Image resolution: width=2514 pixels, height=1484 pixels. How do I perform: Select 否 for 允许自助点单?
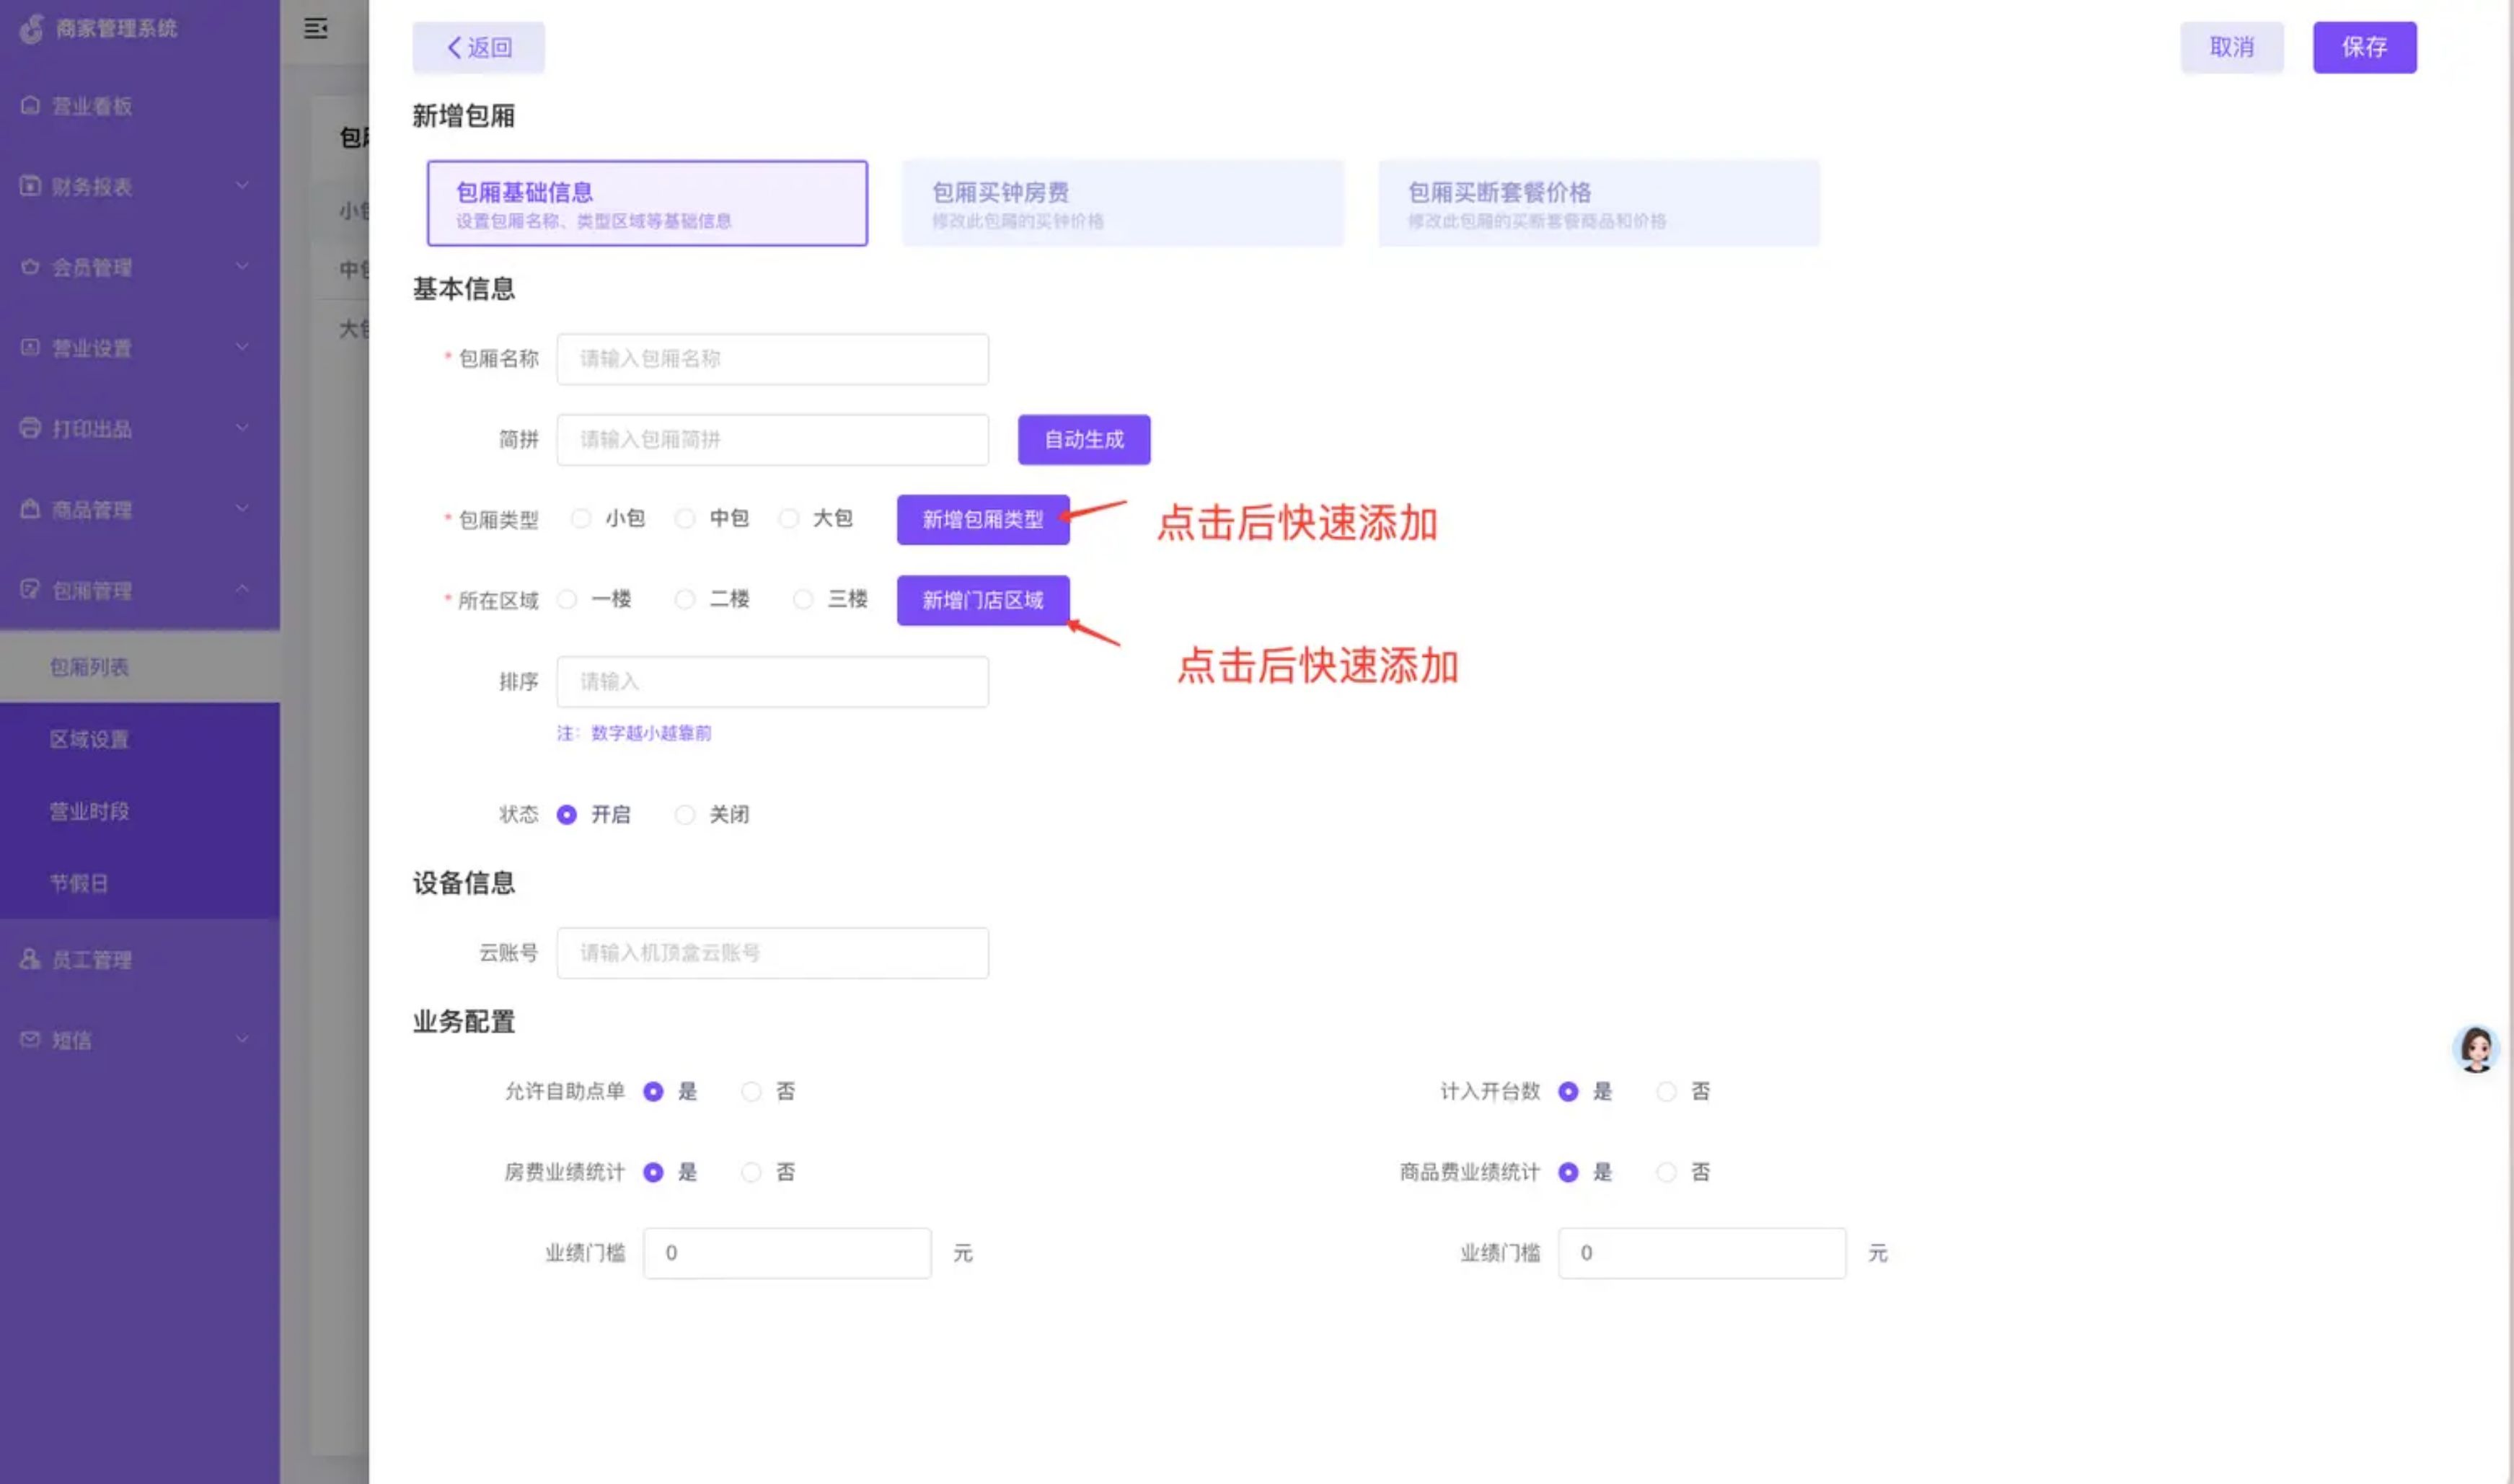click(751, 1092)
